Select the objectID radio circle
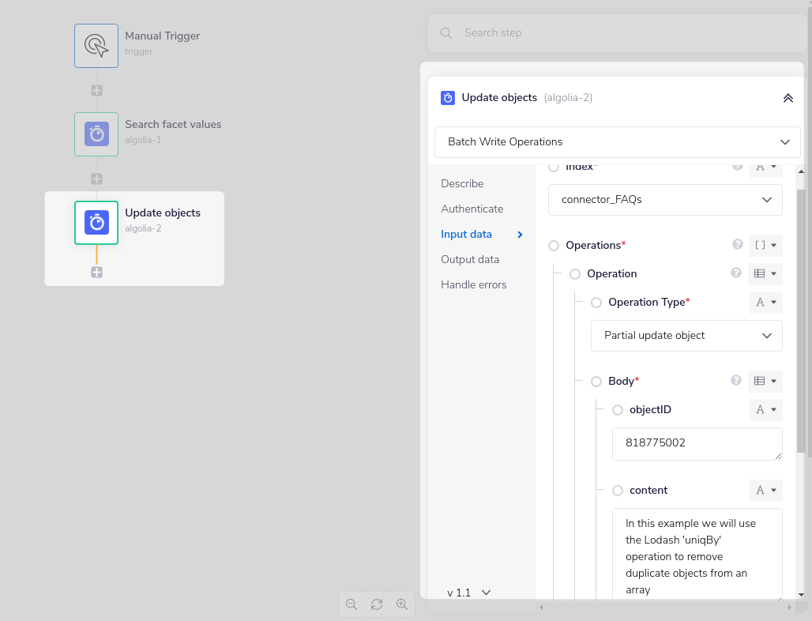 (617, 409)
